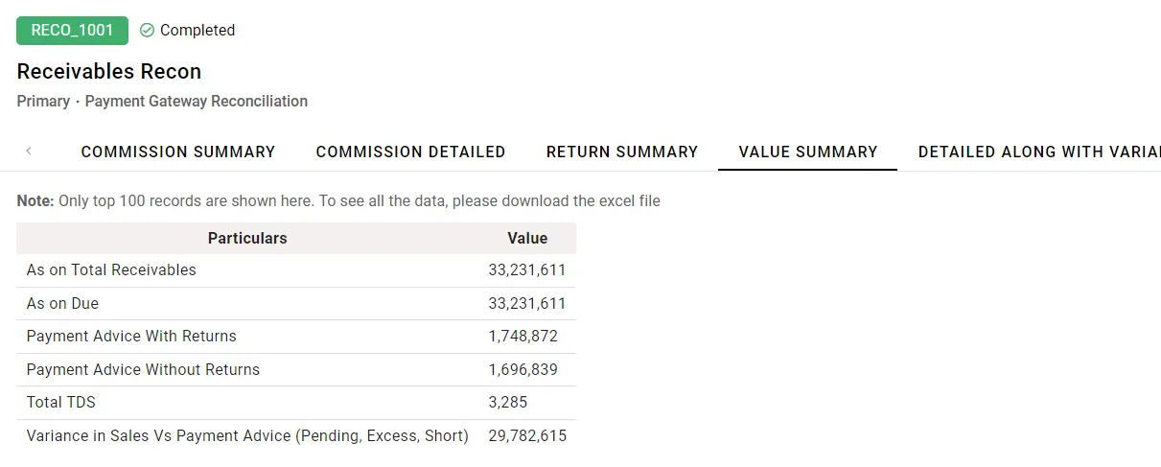
Task: Click the green Completed check icon
Action: pyautogui.click(x=147, y=31)
